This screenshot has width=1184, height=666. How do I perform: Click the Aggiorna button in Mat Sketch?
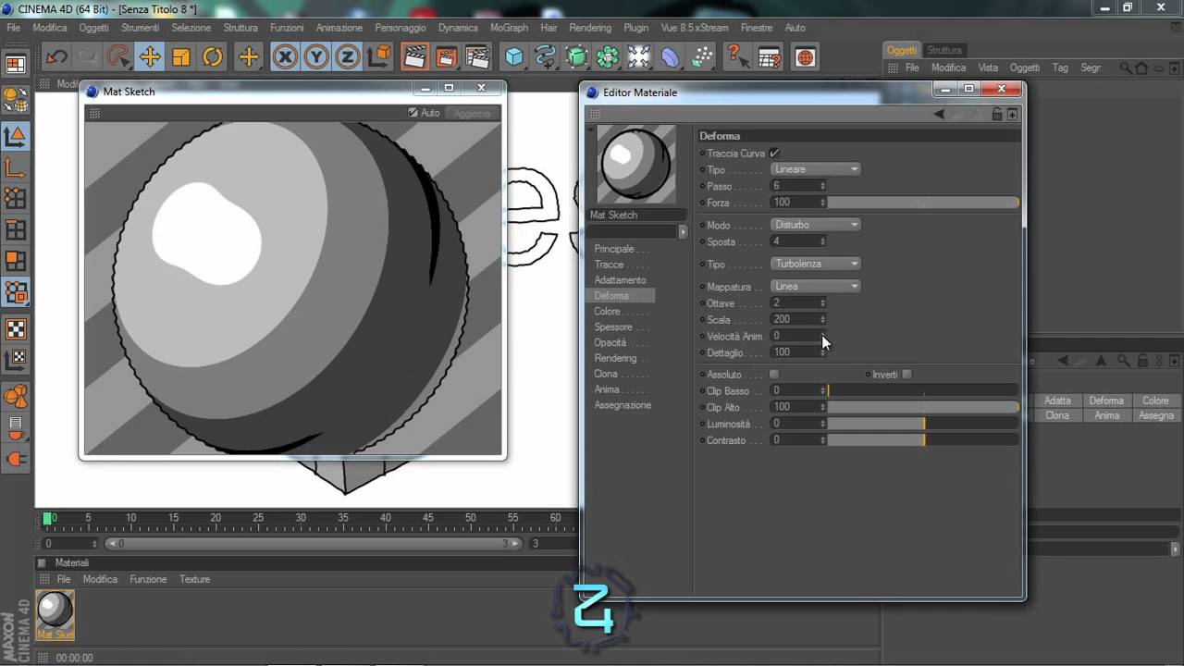click(472, 113)
